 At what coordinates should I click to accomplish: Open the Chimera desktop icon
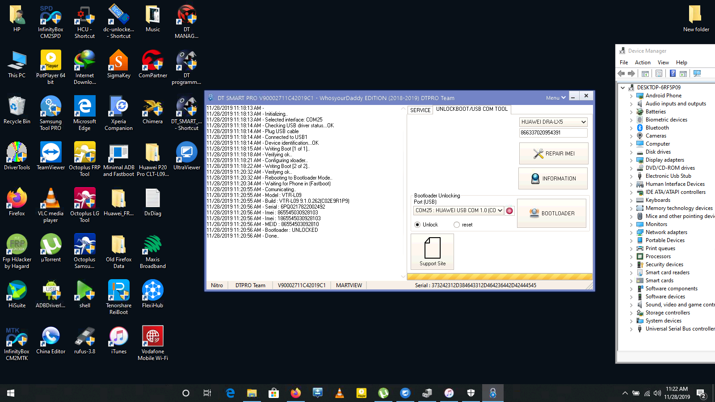click(x=152, y=110)
